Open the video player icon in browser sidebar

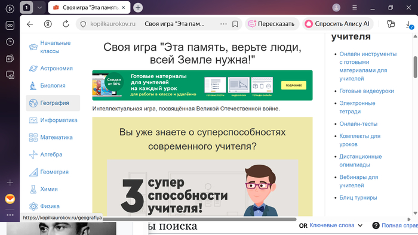10,9
